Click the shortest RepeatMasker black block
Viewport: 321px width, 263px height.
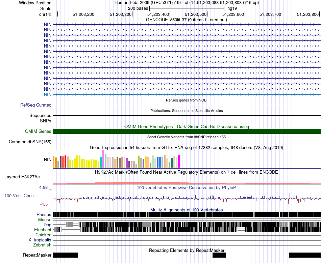219,255
